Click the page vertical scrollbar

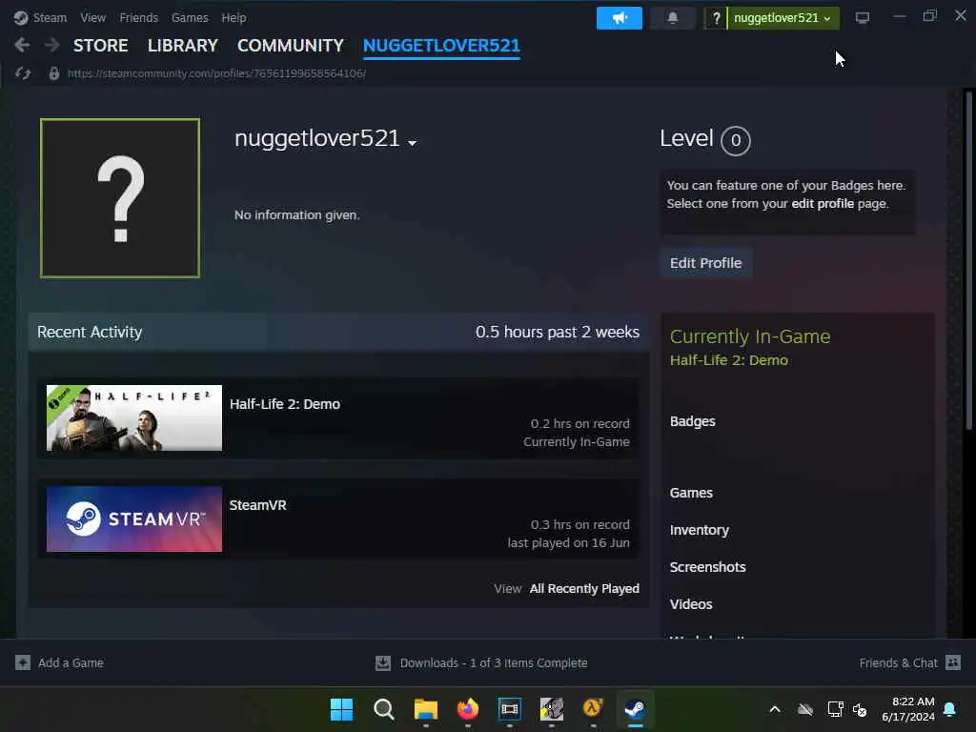tap(968, 260)
